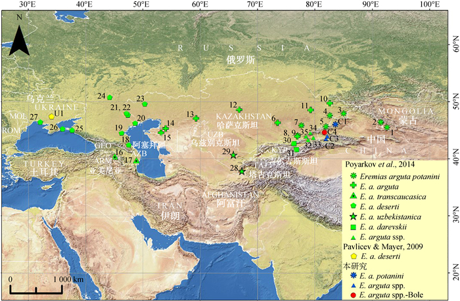Select the green star marker numbered 28
Viewport: 460px width, 301px height.
click(x=242, y=171)
